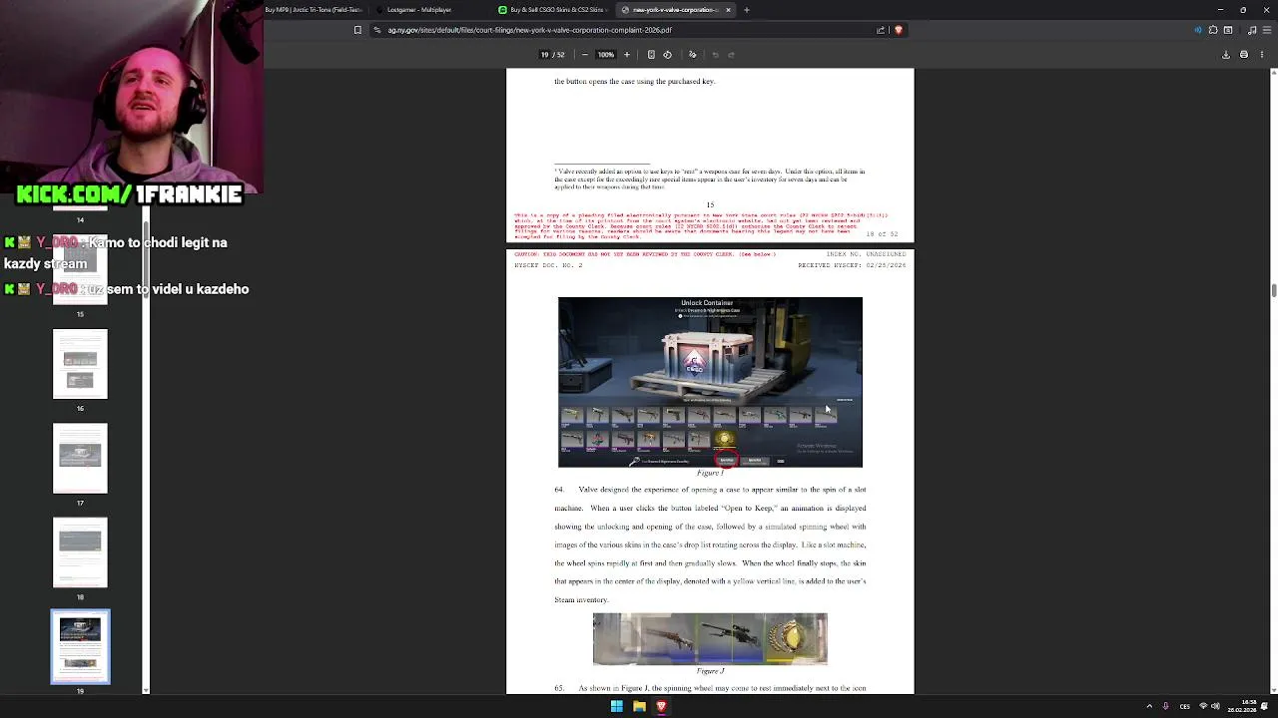Close the new-york-v-valve-corporation tab
Viewport: 1278px width, 718px height.
pos(728,10)
